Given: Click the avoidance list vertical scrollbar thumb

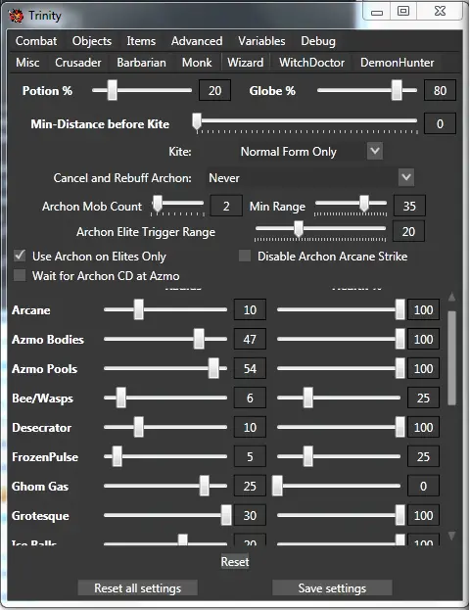Looking at the screenshot, I should pos(451,358).
